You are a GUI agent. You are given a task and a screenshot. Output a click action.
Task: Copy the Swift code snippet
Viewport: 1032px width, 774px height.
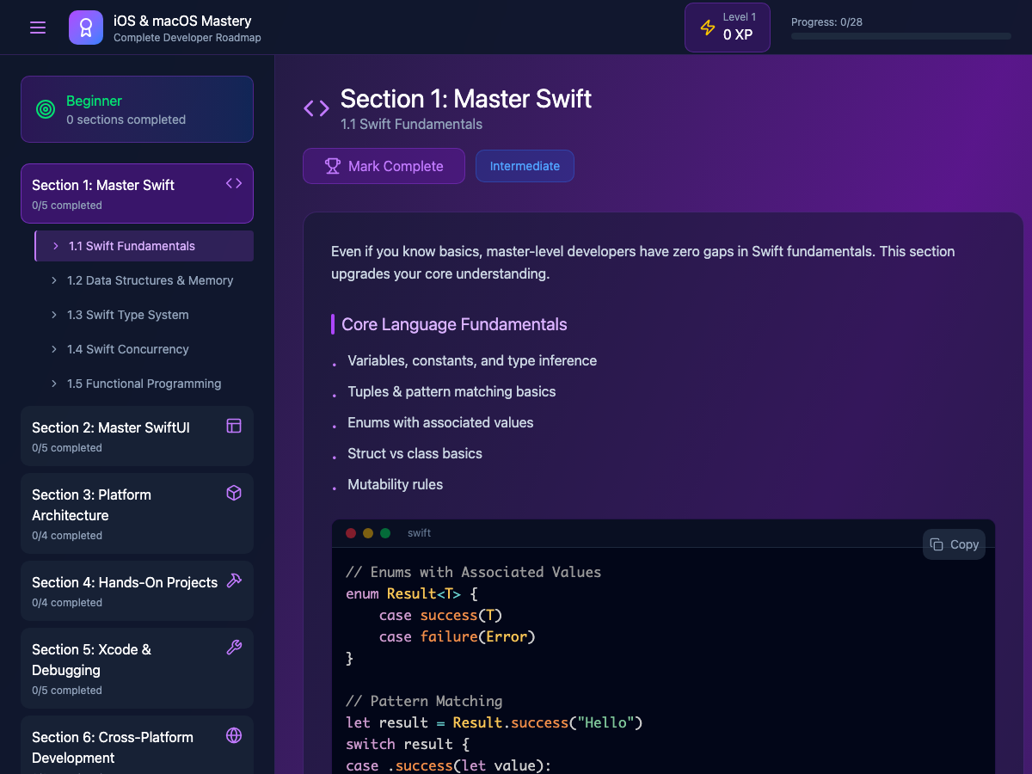[954, 544]
